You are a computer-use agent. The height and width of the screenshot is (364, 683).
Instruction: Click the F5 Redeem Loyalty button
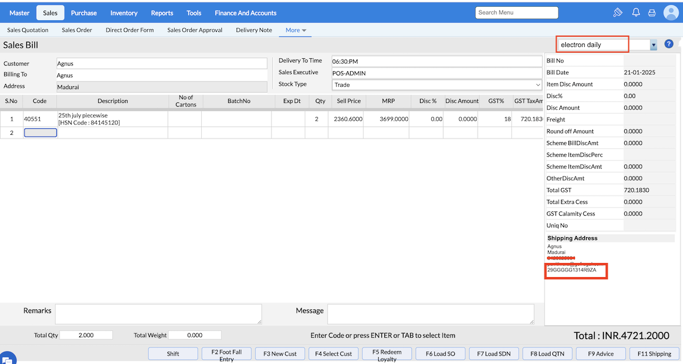387,354
